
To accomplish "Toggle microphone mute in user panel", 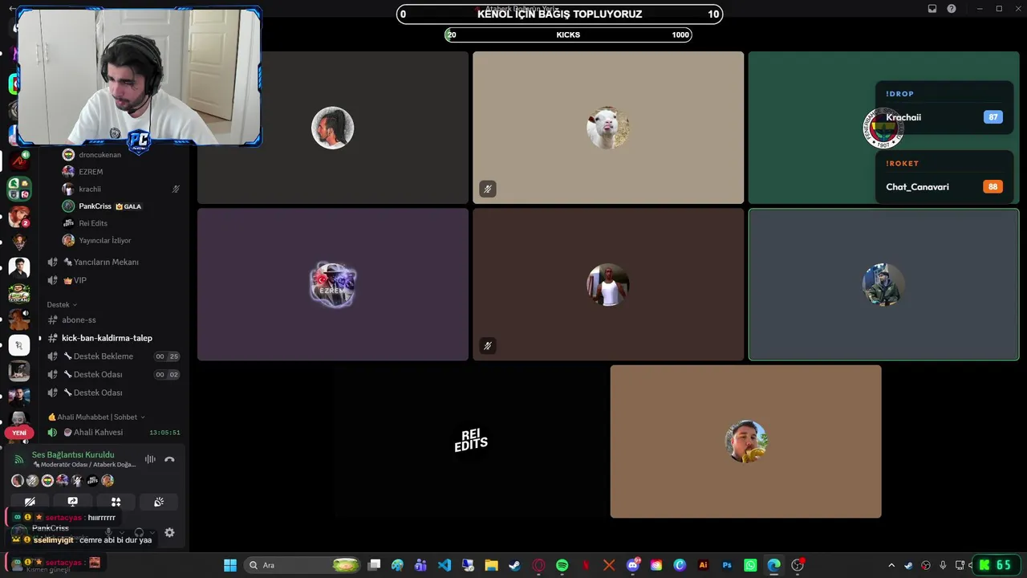I will point(108,532).
